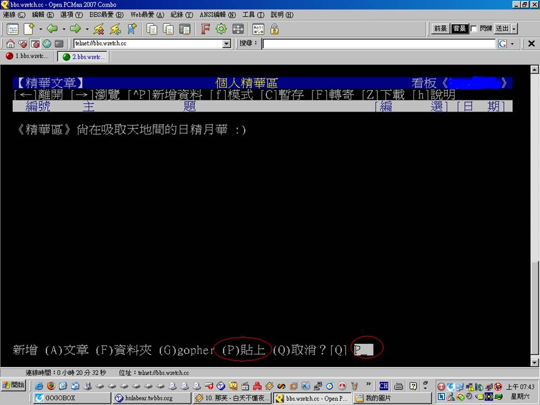The image size is (540, 405).
Task: Open the 送出 send dropdown arrow
Action: point(514,29)
